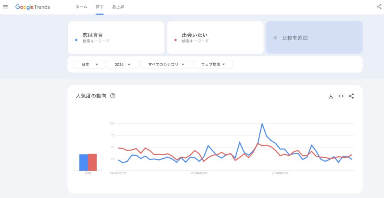Open help icon next to 人気度の動向
The width and height of the screenshot is (384, 198).
click(112, 96)
